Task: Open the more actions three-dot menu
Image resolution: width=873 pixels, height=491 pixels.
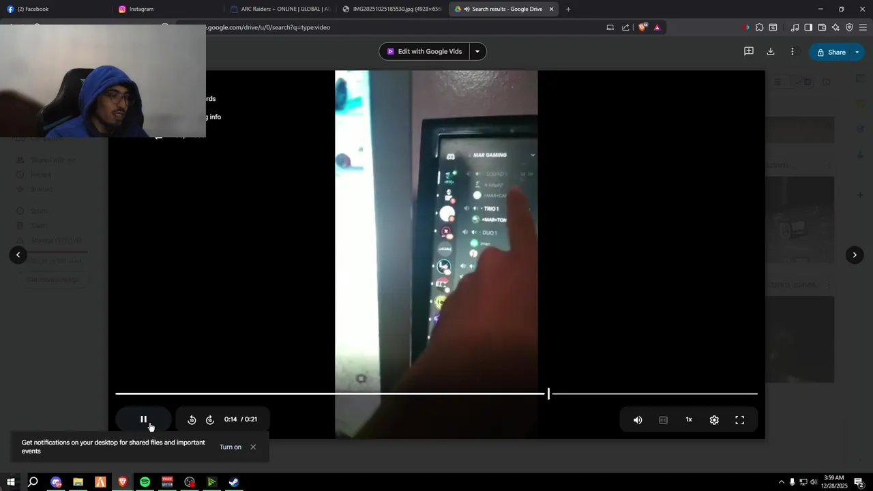Action: [x=792, y=52]
